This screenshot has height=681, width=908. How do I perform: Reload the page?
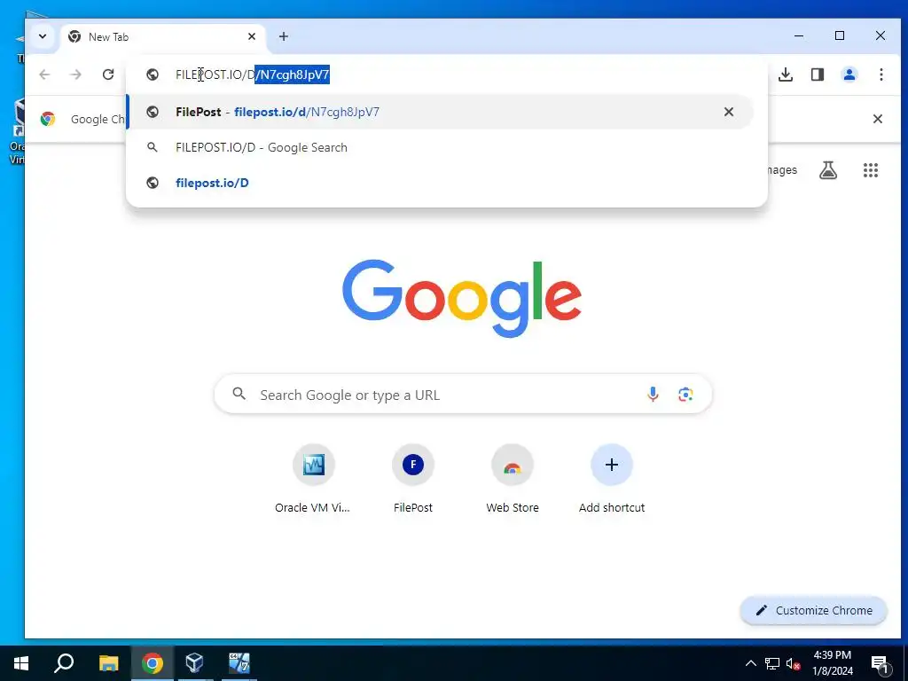click(x=107, y=74)
